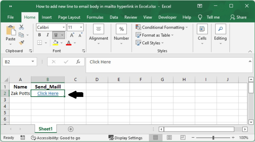Switch to the View tab
This screenshot has width=255, height=142.
(x=148, y=17)
